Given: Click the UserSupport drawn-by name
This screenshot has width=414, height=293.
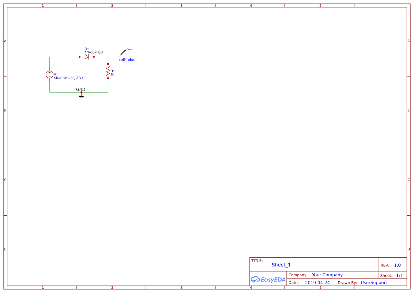Looking at the screenshot, I should coord(374,283).
